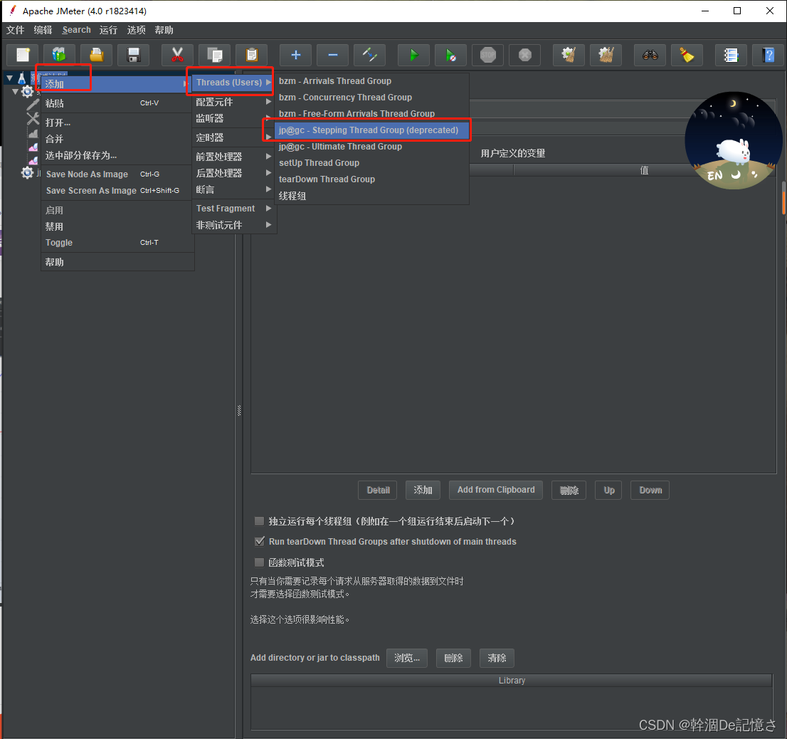787x739 pixels.
Task: Start the test with green play icon
Action: [x=413, y=55]
